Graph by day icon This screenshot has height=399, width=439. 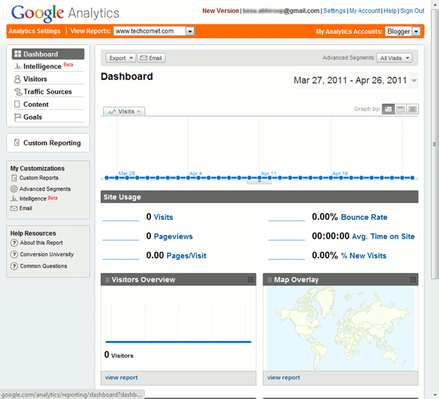pos(389,109)
